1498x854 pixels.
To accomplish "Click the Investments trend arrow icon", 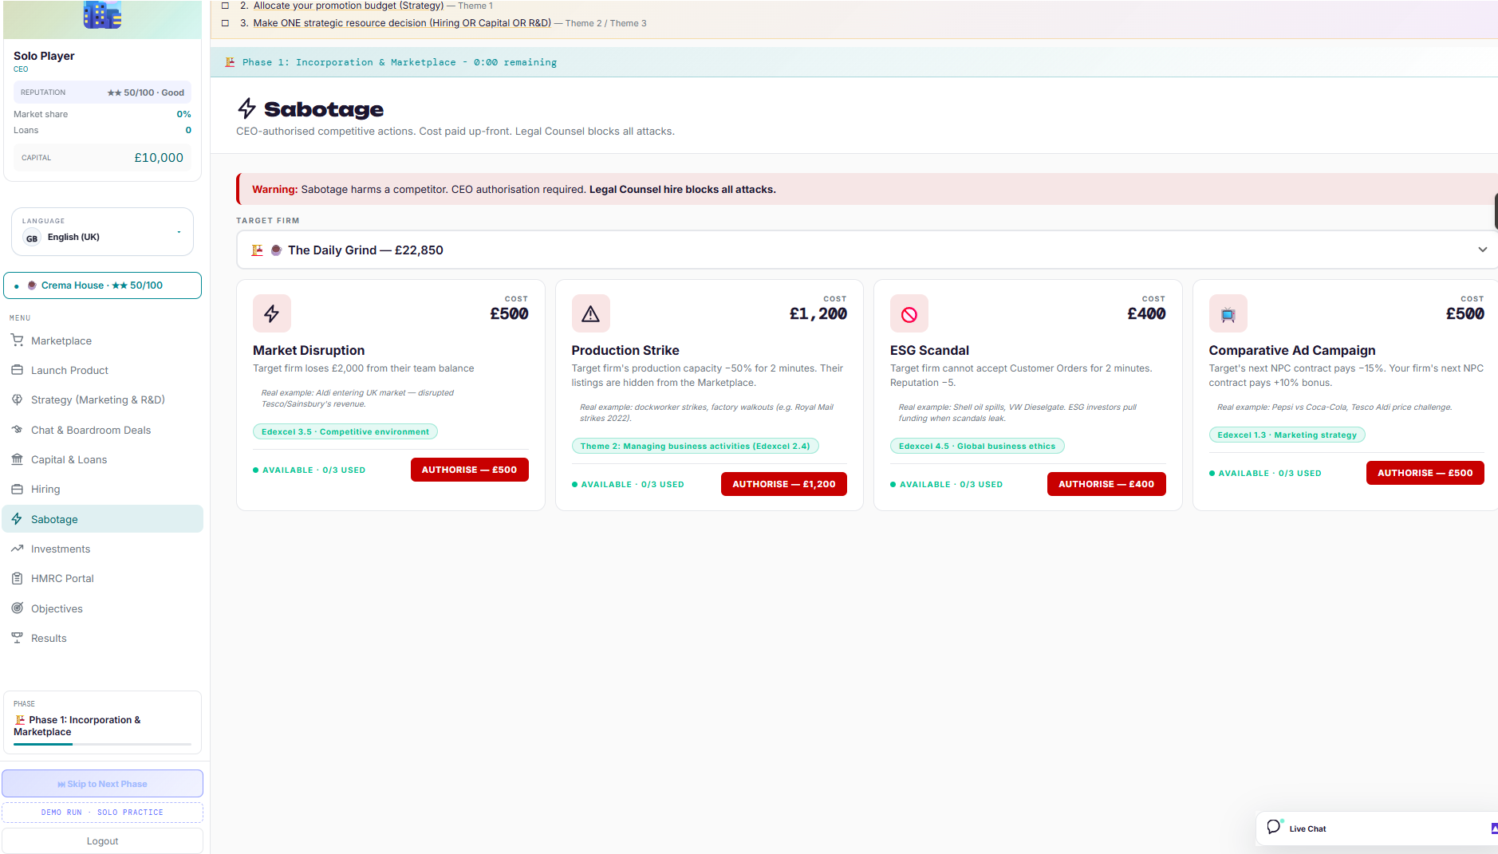I will pos(17,549).
